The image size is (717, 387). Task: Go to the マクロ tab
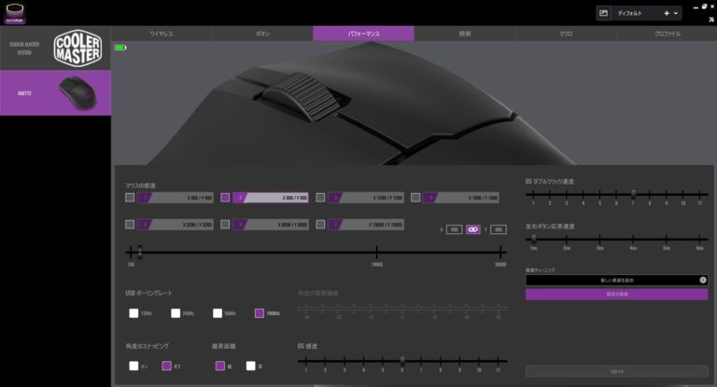[566, 34]
